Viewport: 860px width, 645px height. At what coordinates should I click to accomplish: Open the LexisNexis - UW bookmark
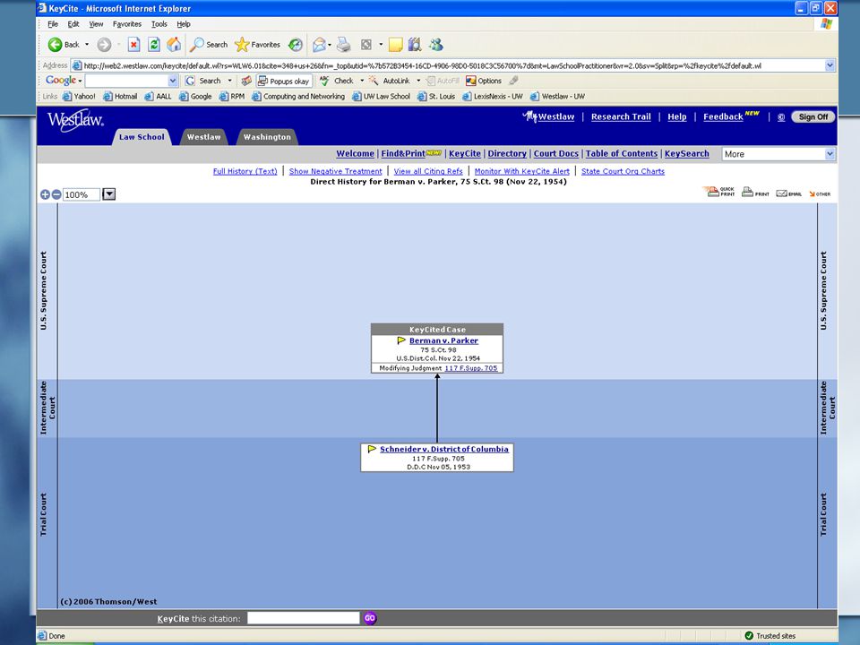[x=493, y=97]
